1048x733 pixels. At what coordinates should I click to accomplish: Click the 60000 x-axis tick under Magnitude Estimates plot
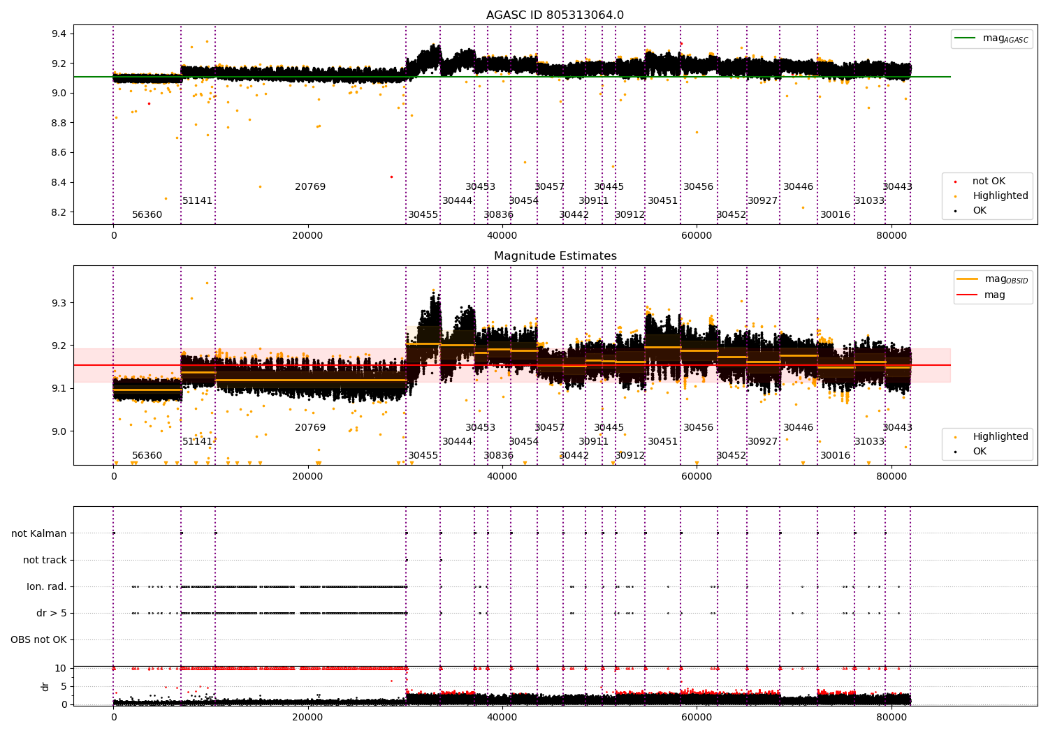(697, 477)
